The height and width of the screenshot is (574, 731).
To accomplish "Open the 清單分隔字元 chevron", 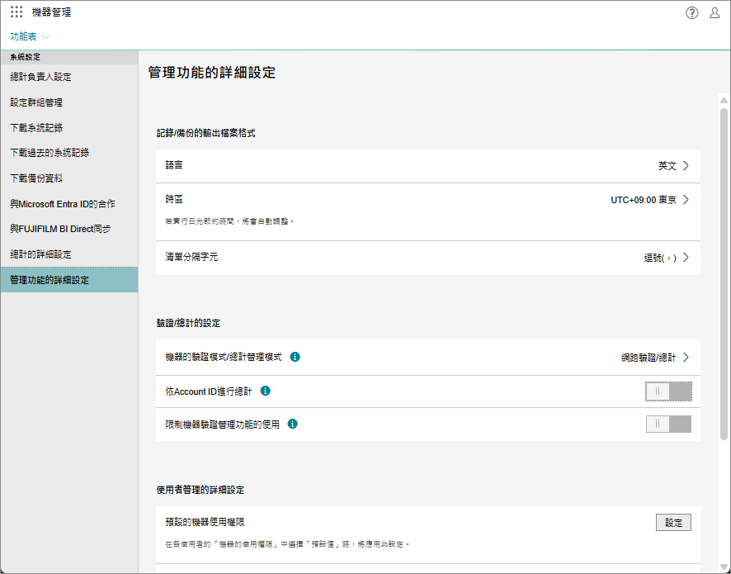I will point(686,258).
